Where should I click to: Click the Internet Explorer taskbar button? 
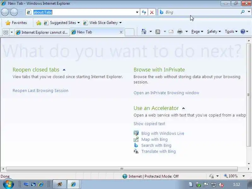(x=73, y=184)
